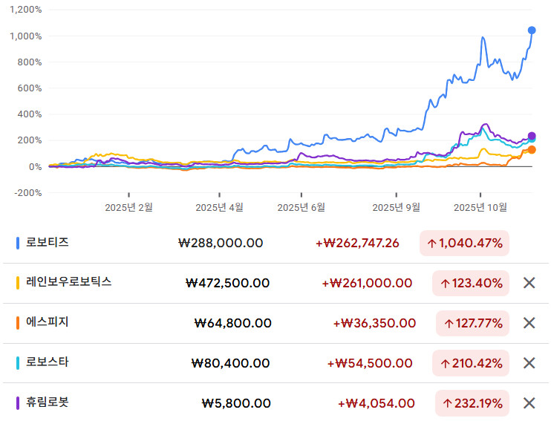Click the 2025년 10월 axis label

[480, 207]
